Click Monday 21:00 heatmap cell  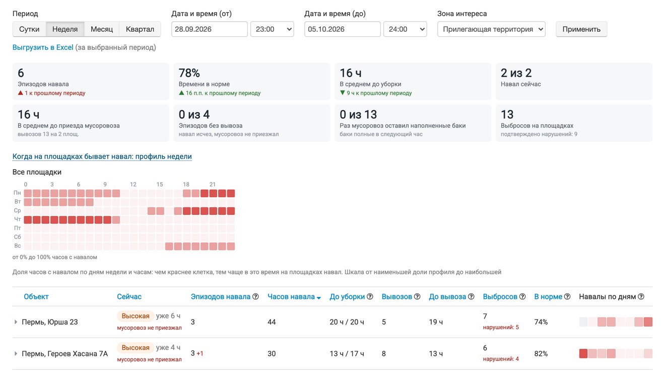click(213, 193)
